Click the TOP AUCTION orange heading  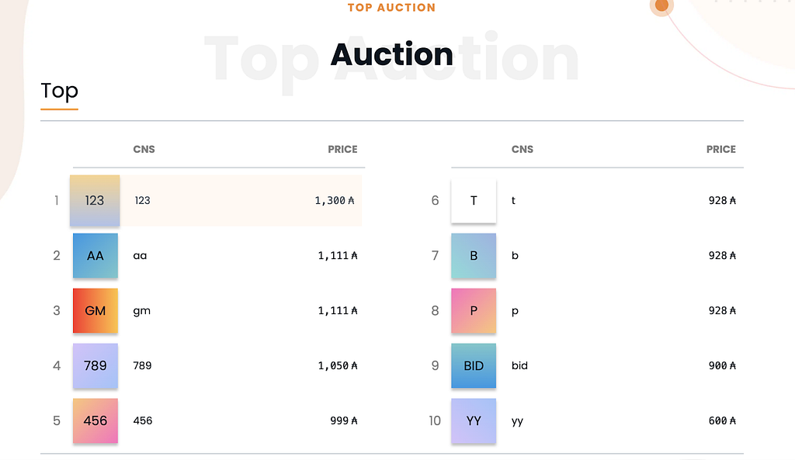tap(391, 8)
